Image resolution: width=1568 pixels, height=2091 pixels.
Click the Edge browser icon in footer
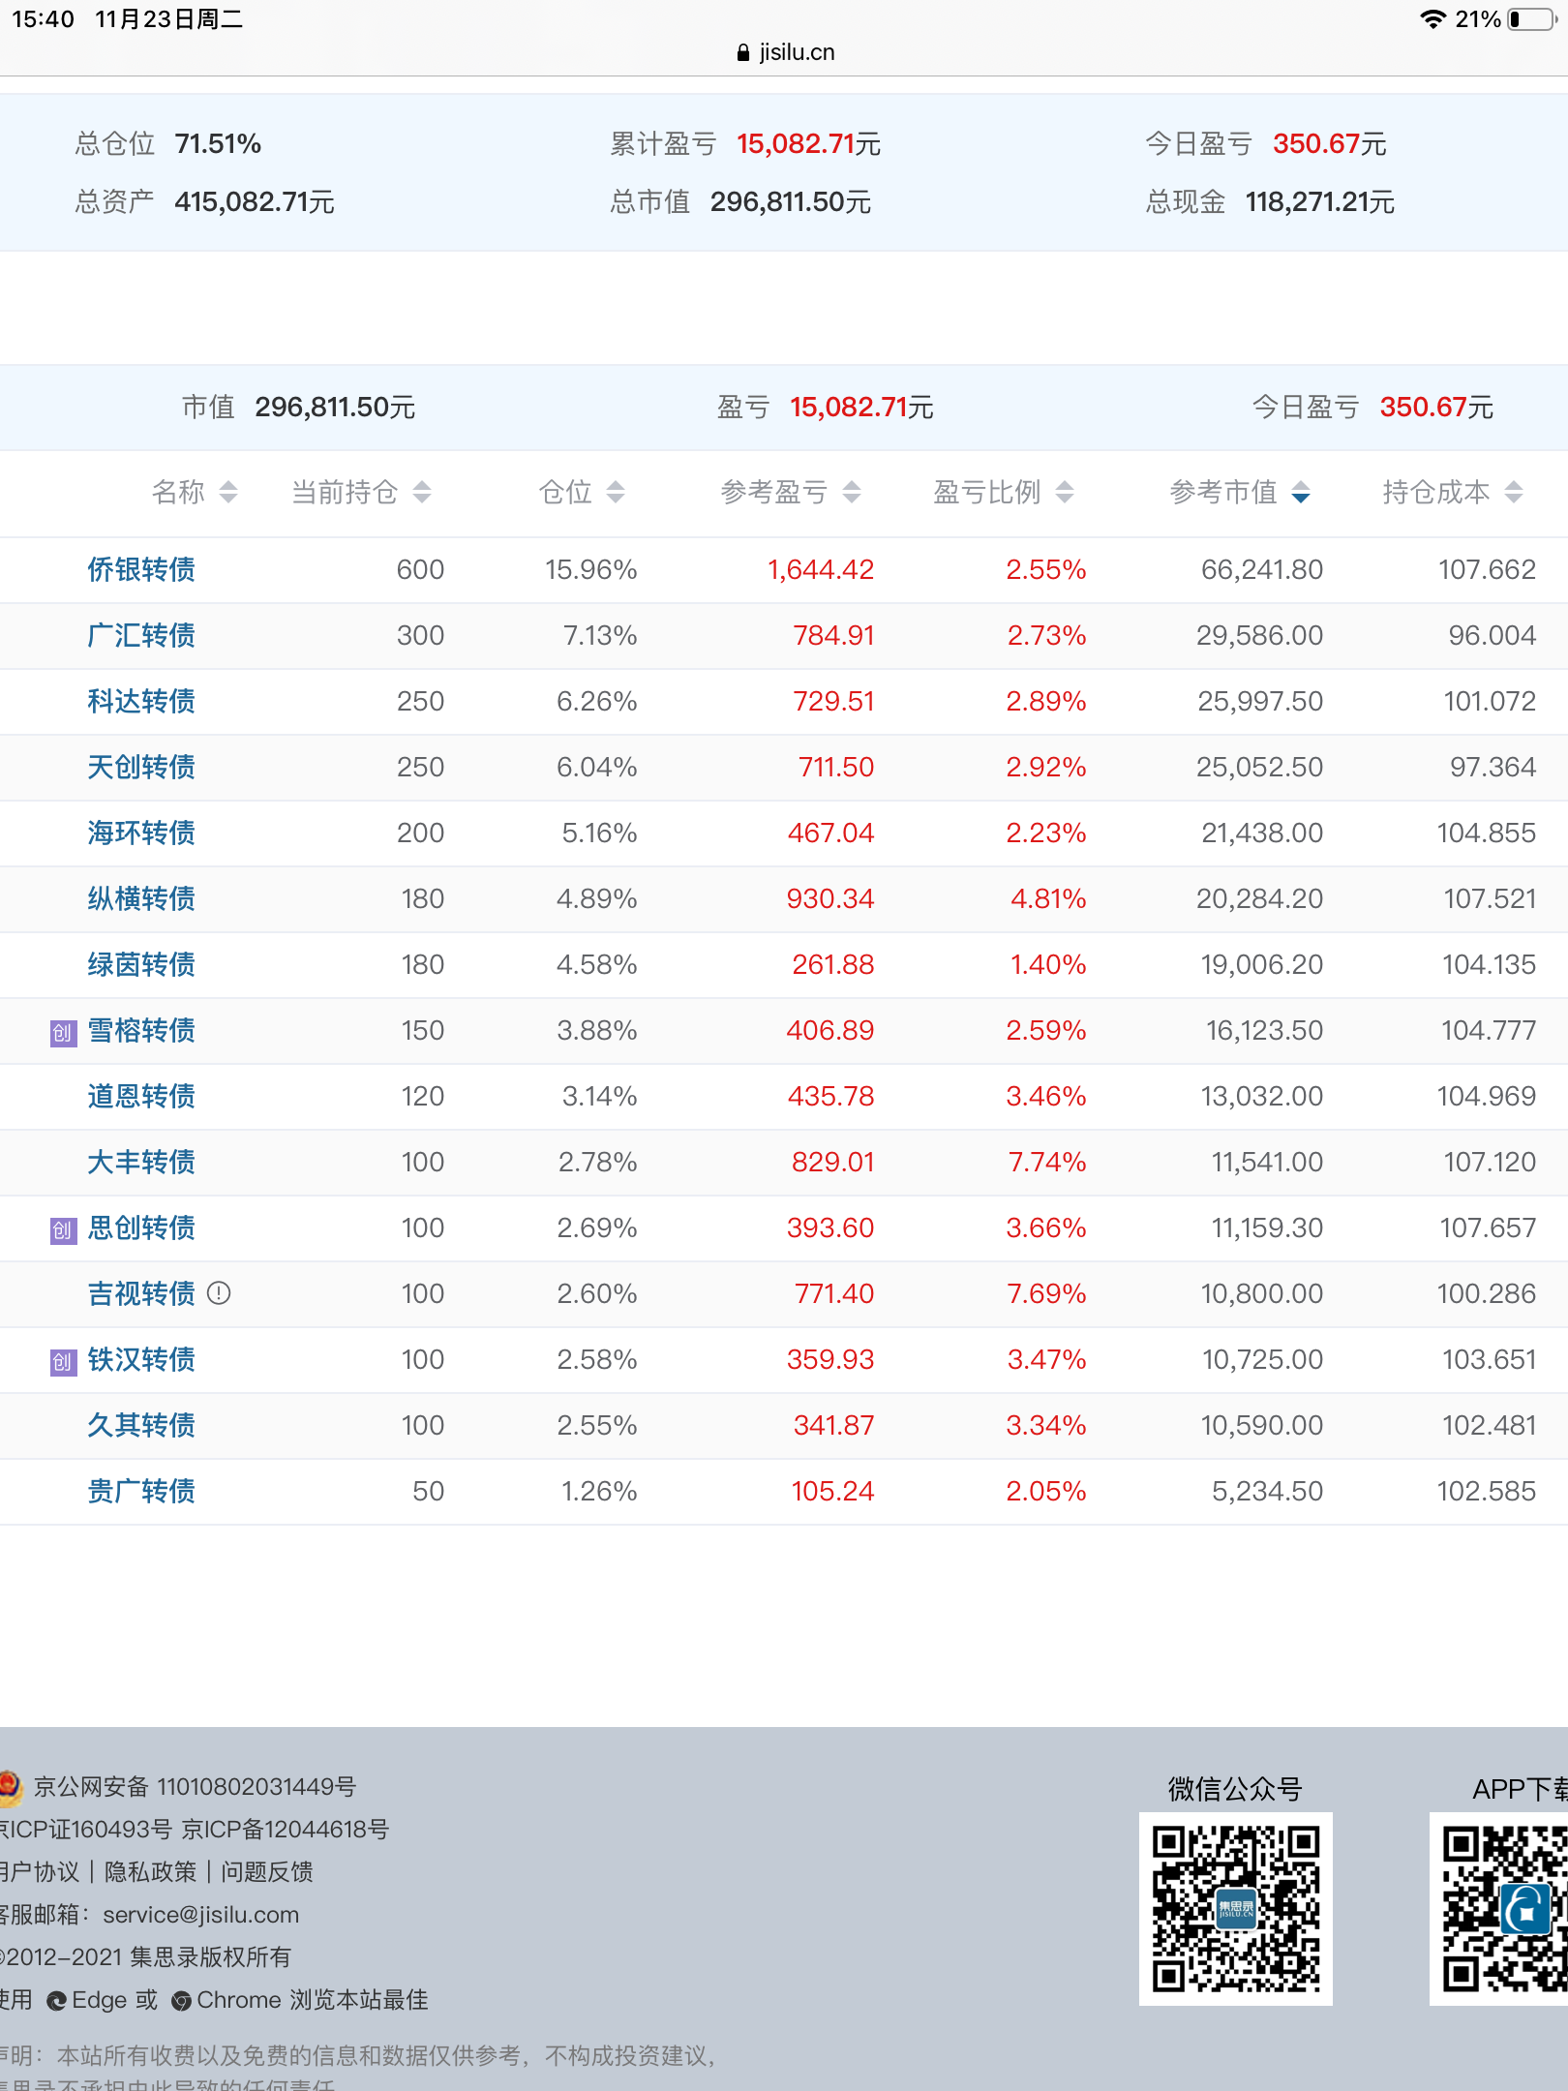click(56, 2001)
